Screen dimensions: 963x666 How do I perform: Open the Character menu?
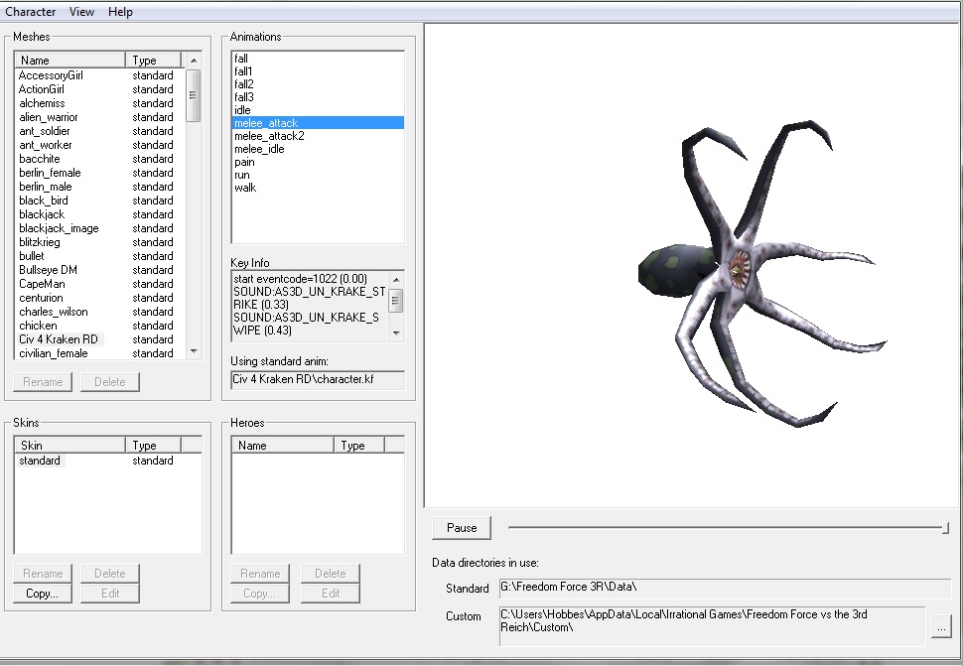tap(30, 12)
